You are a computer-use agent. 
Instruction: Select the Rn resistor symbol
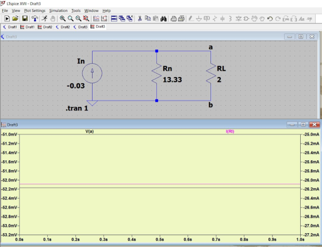(156, 74)
